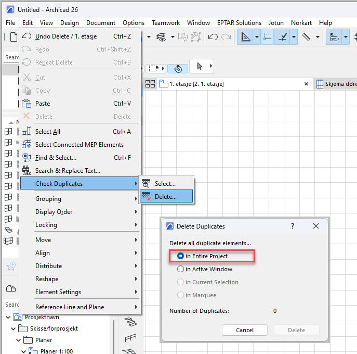Choose Select All in Edit menu
Screen dimensions: 357x354
point(80,132)
